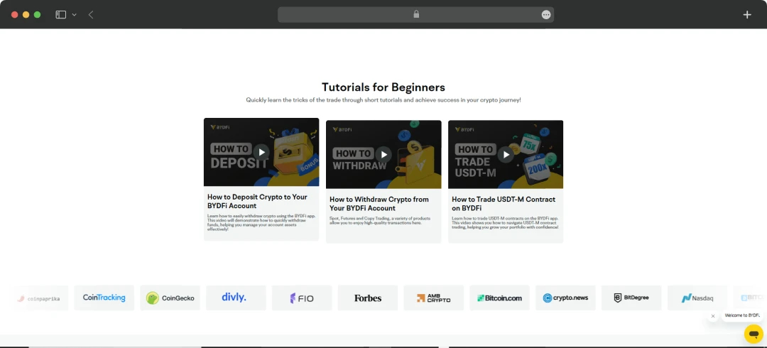Click the USDT-M tutorial description text

[506, 223]
